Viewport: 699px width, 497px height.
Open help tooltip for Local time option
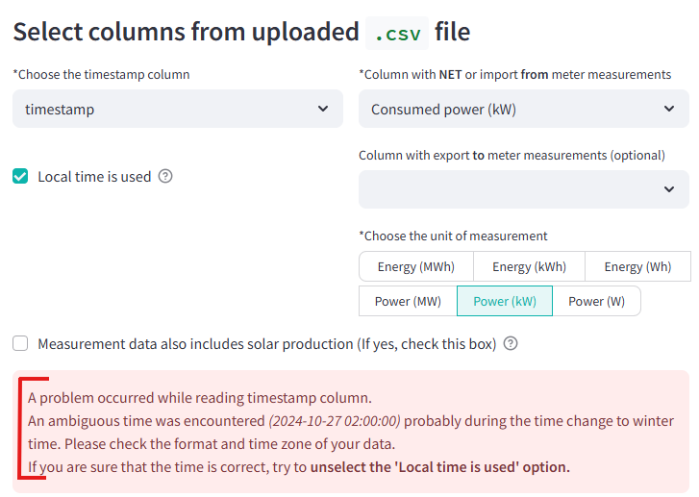[165, 177]
